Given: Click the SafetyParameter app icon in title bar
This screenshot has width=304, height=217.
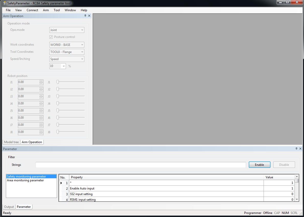Looking at the screenshot, I should point(4,3).
